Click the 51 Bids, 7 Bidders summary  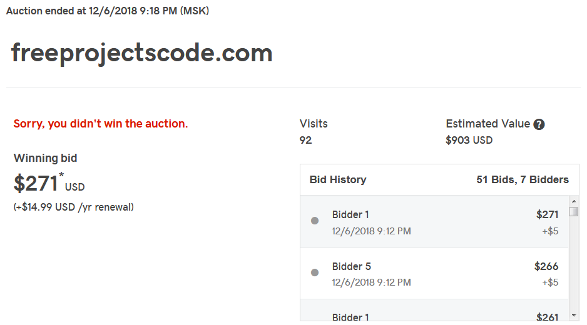[x=523, y=180]
